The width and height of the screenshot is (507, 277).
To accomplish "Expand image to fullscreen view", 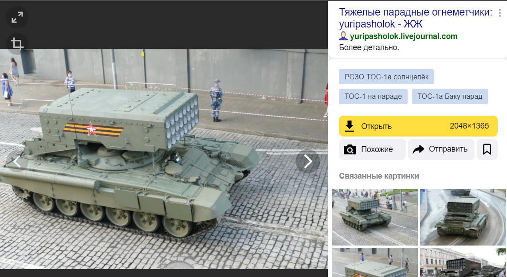I will [x=17, y=17].
